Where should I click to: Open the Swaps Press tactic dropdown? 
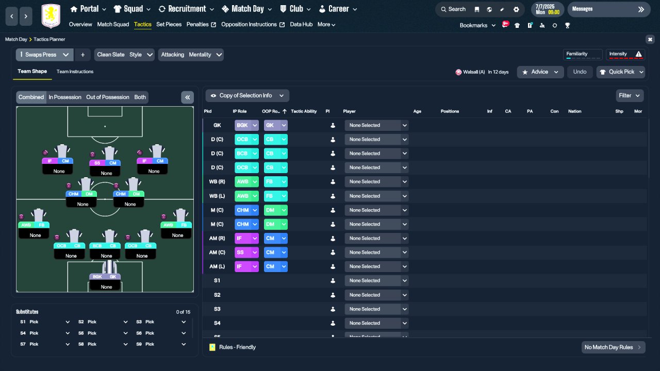[45, 55]
